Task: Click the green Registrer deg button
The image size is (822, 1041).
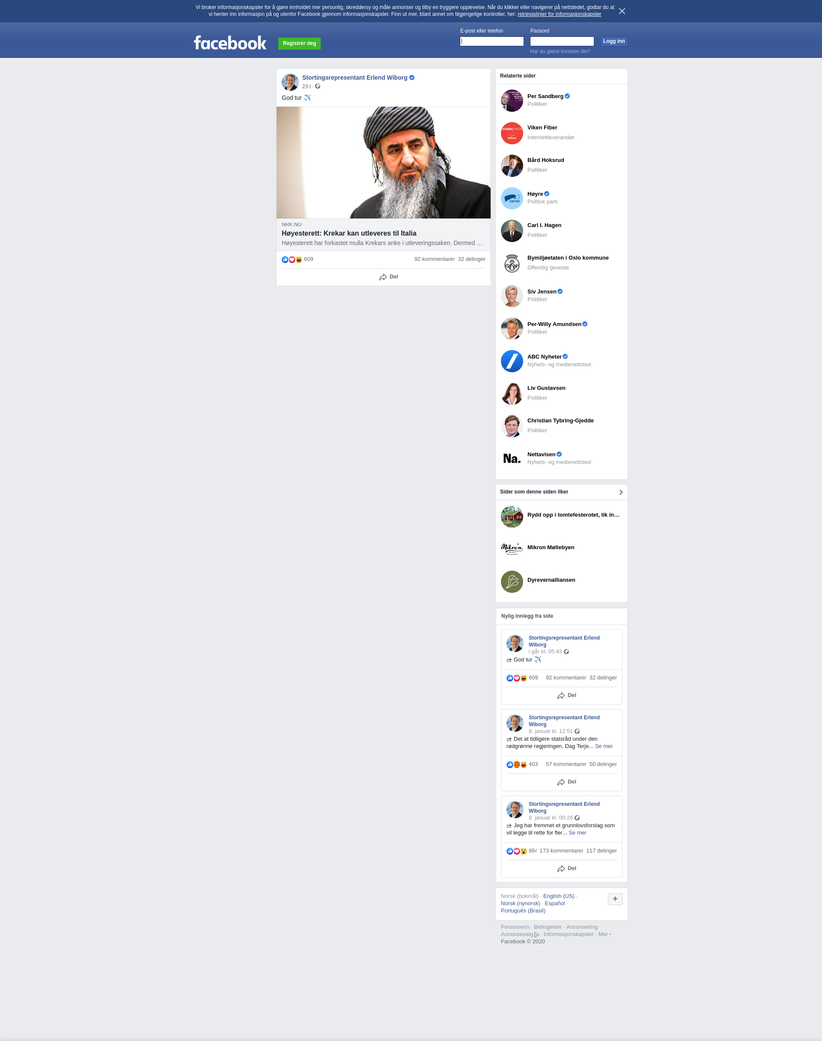Action: 299,43
